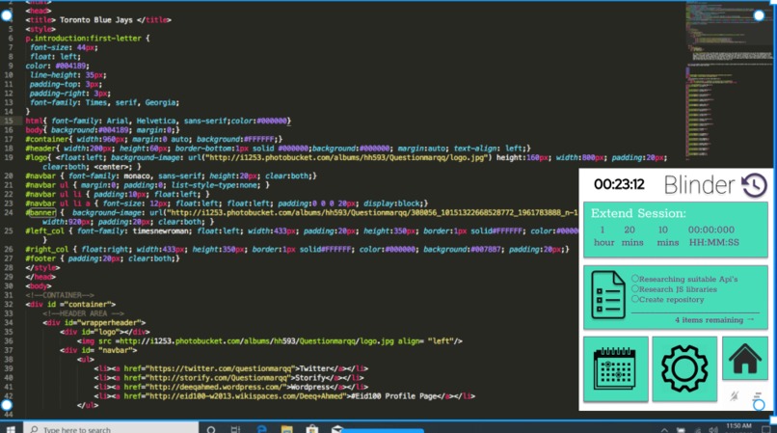Open Blinder settings gear tile
Screen dimensions: 777x433
click(684, 368)
